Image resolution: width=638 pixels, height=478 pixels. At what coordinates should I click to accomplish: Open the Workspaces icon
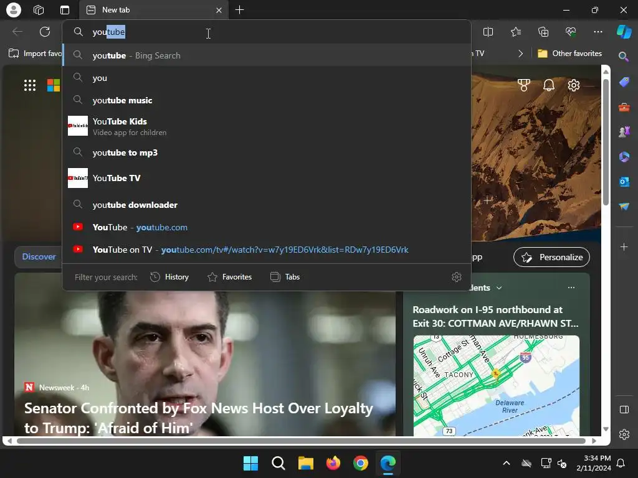tap(39, 10)
